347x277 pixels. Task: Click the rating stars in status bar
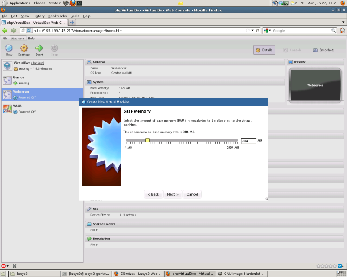pos(326,266)
